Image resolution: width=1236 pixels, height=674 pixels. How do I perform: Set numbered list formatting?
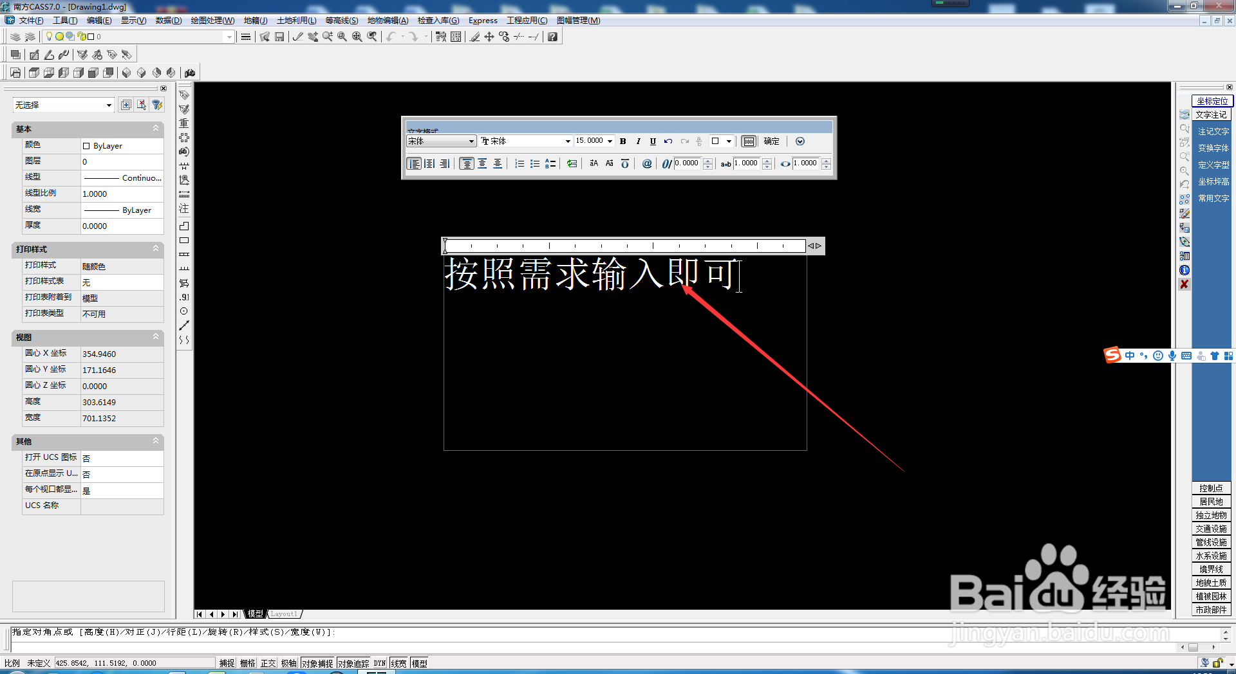(x=520, y=164)
